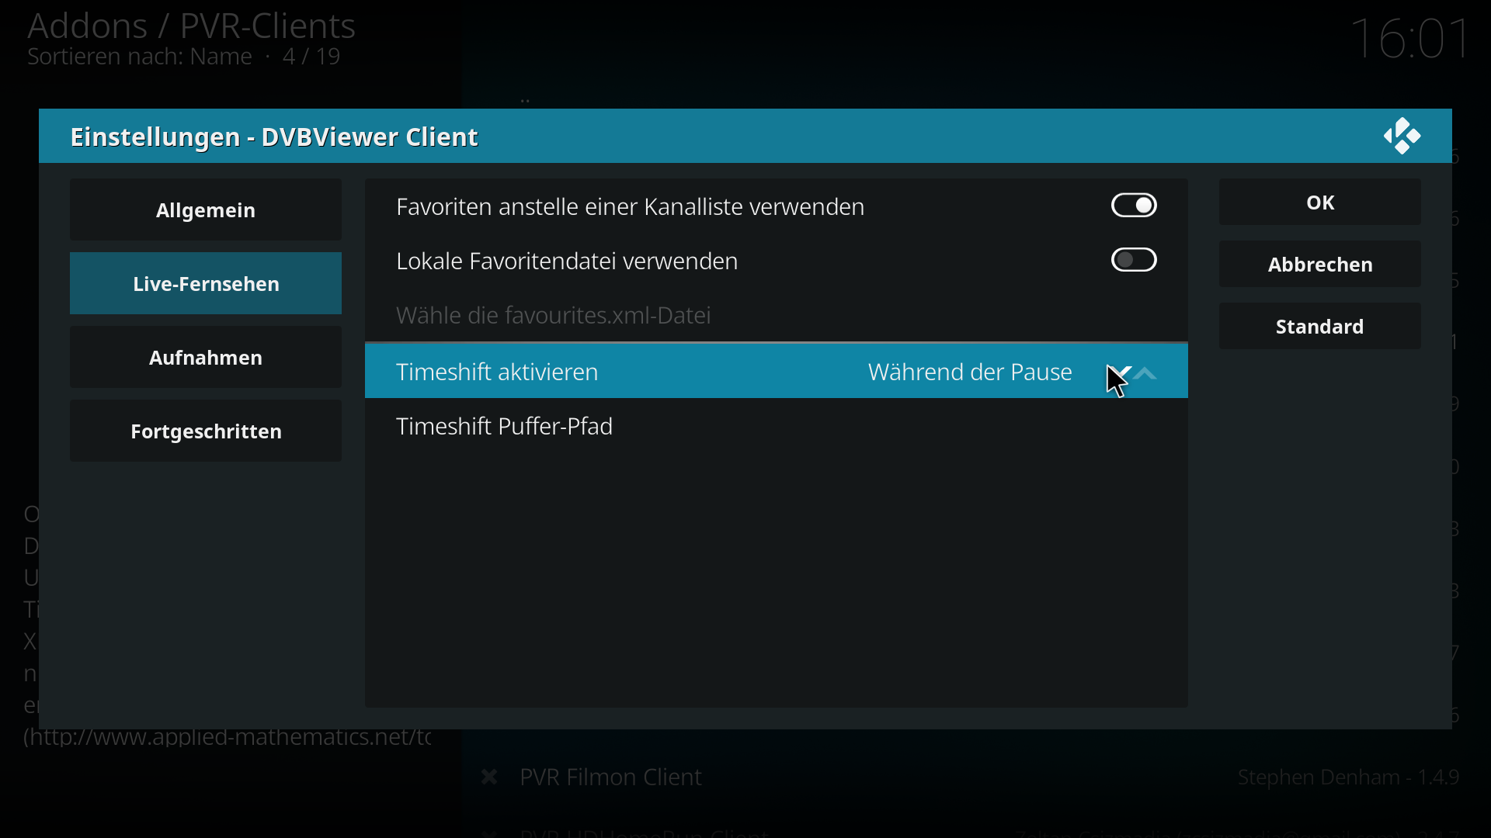The height and width of the screenshot is (838, 1491).
Task: Click the Kodi logo icon in the dialog header
Action: coord(1402,137)
